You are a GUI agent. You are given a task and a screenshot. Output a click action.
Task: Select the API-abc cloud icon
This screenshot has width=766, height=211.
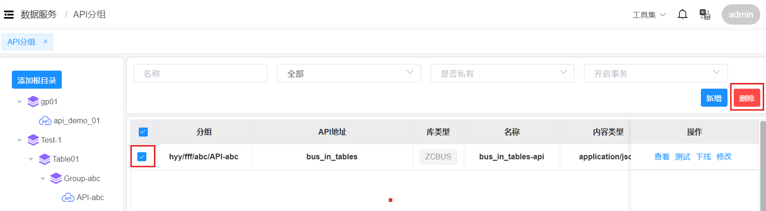tap(68, 198)
